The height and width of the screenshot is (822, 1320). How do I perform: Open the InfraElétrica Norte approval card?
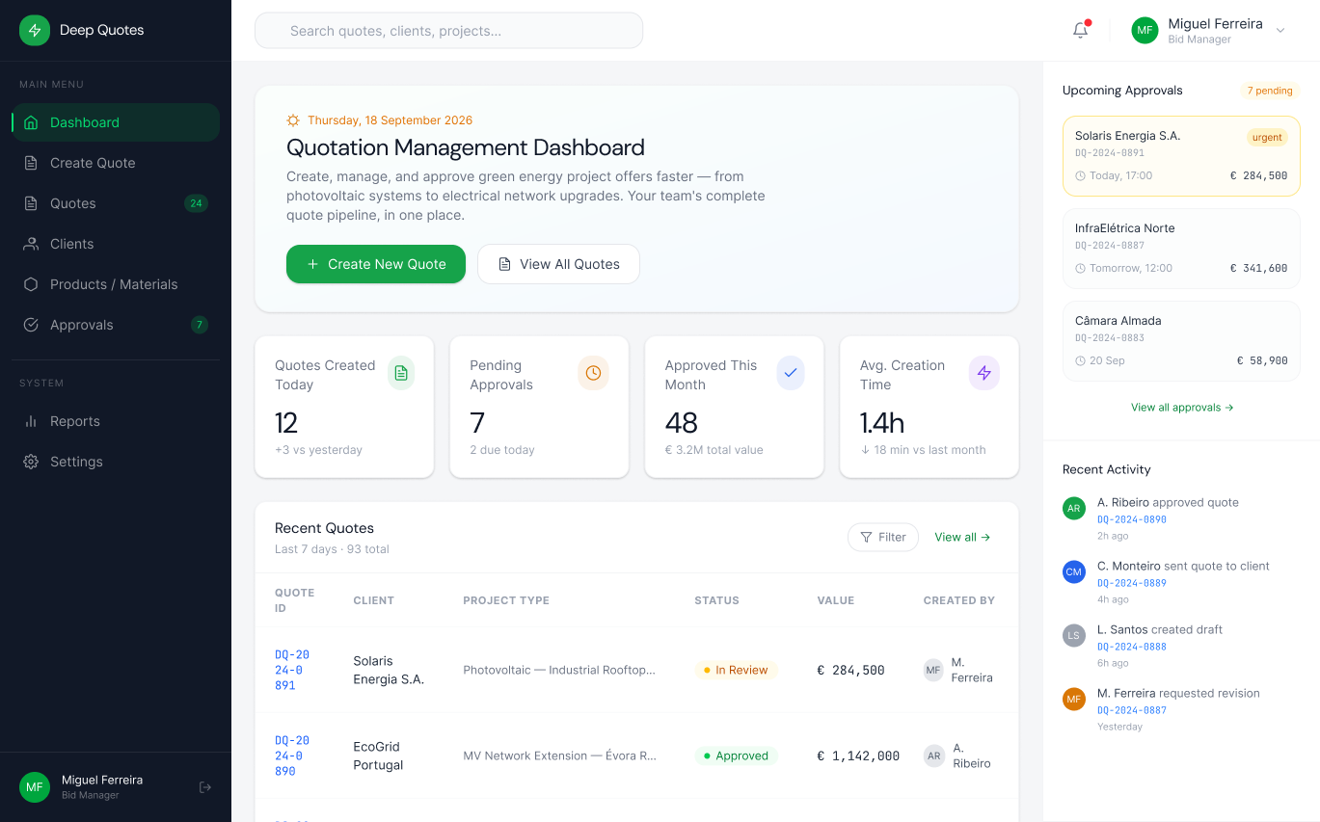pos(1181,249)
